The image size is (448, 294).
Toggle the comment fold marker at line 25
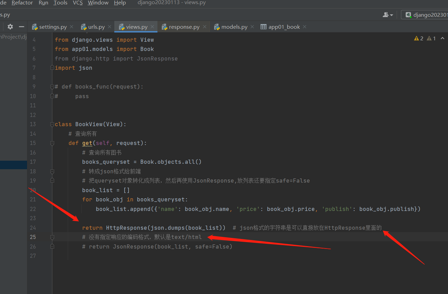click(x=52, y=237)
